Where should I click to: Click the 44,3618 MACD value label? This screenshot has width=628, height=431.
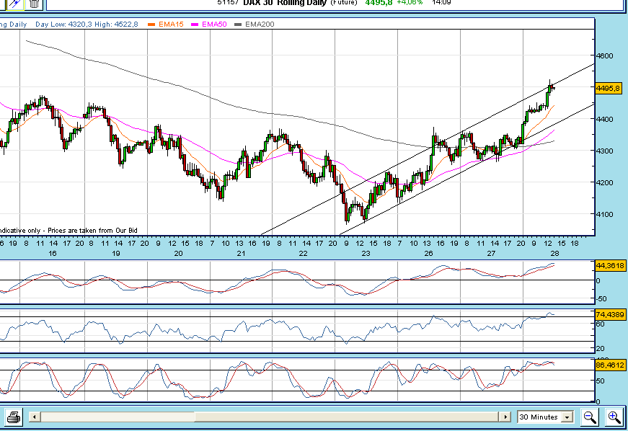[609, 265]
